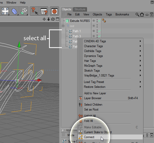The height and width of the screenshot is (143, 154).
Task: Select Current State to Object entry
Action: 98,132
